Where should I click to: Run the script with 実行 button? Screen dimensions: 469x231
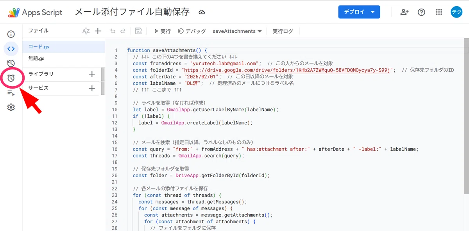point(162,31)
